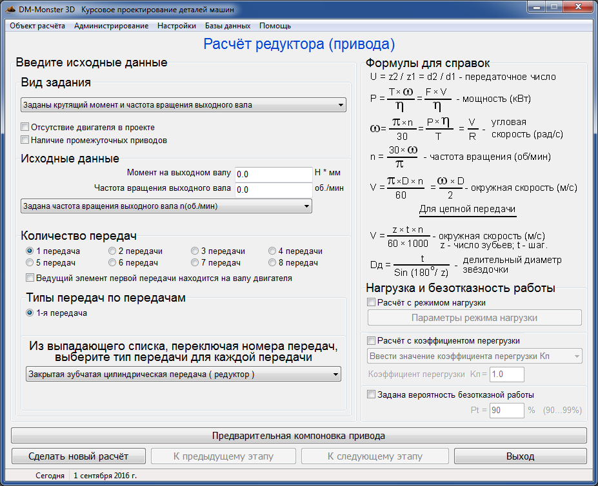Select the 3 передачи radio button
This screenshot has width=598, height=486.
[x=195, y=251]
